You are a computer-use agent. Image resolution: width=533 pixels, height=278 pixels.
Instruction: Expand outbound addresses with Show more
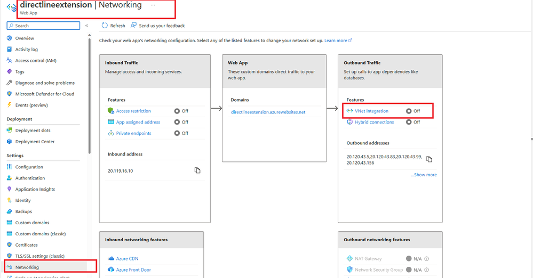(424, 175)
